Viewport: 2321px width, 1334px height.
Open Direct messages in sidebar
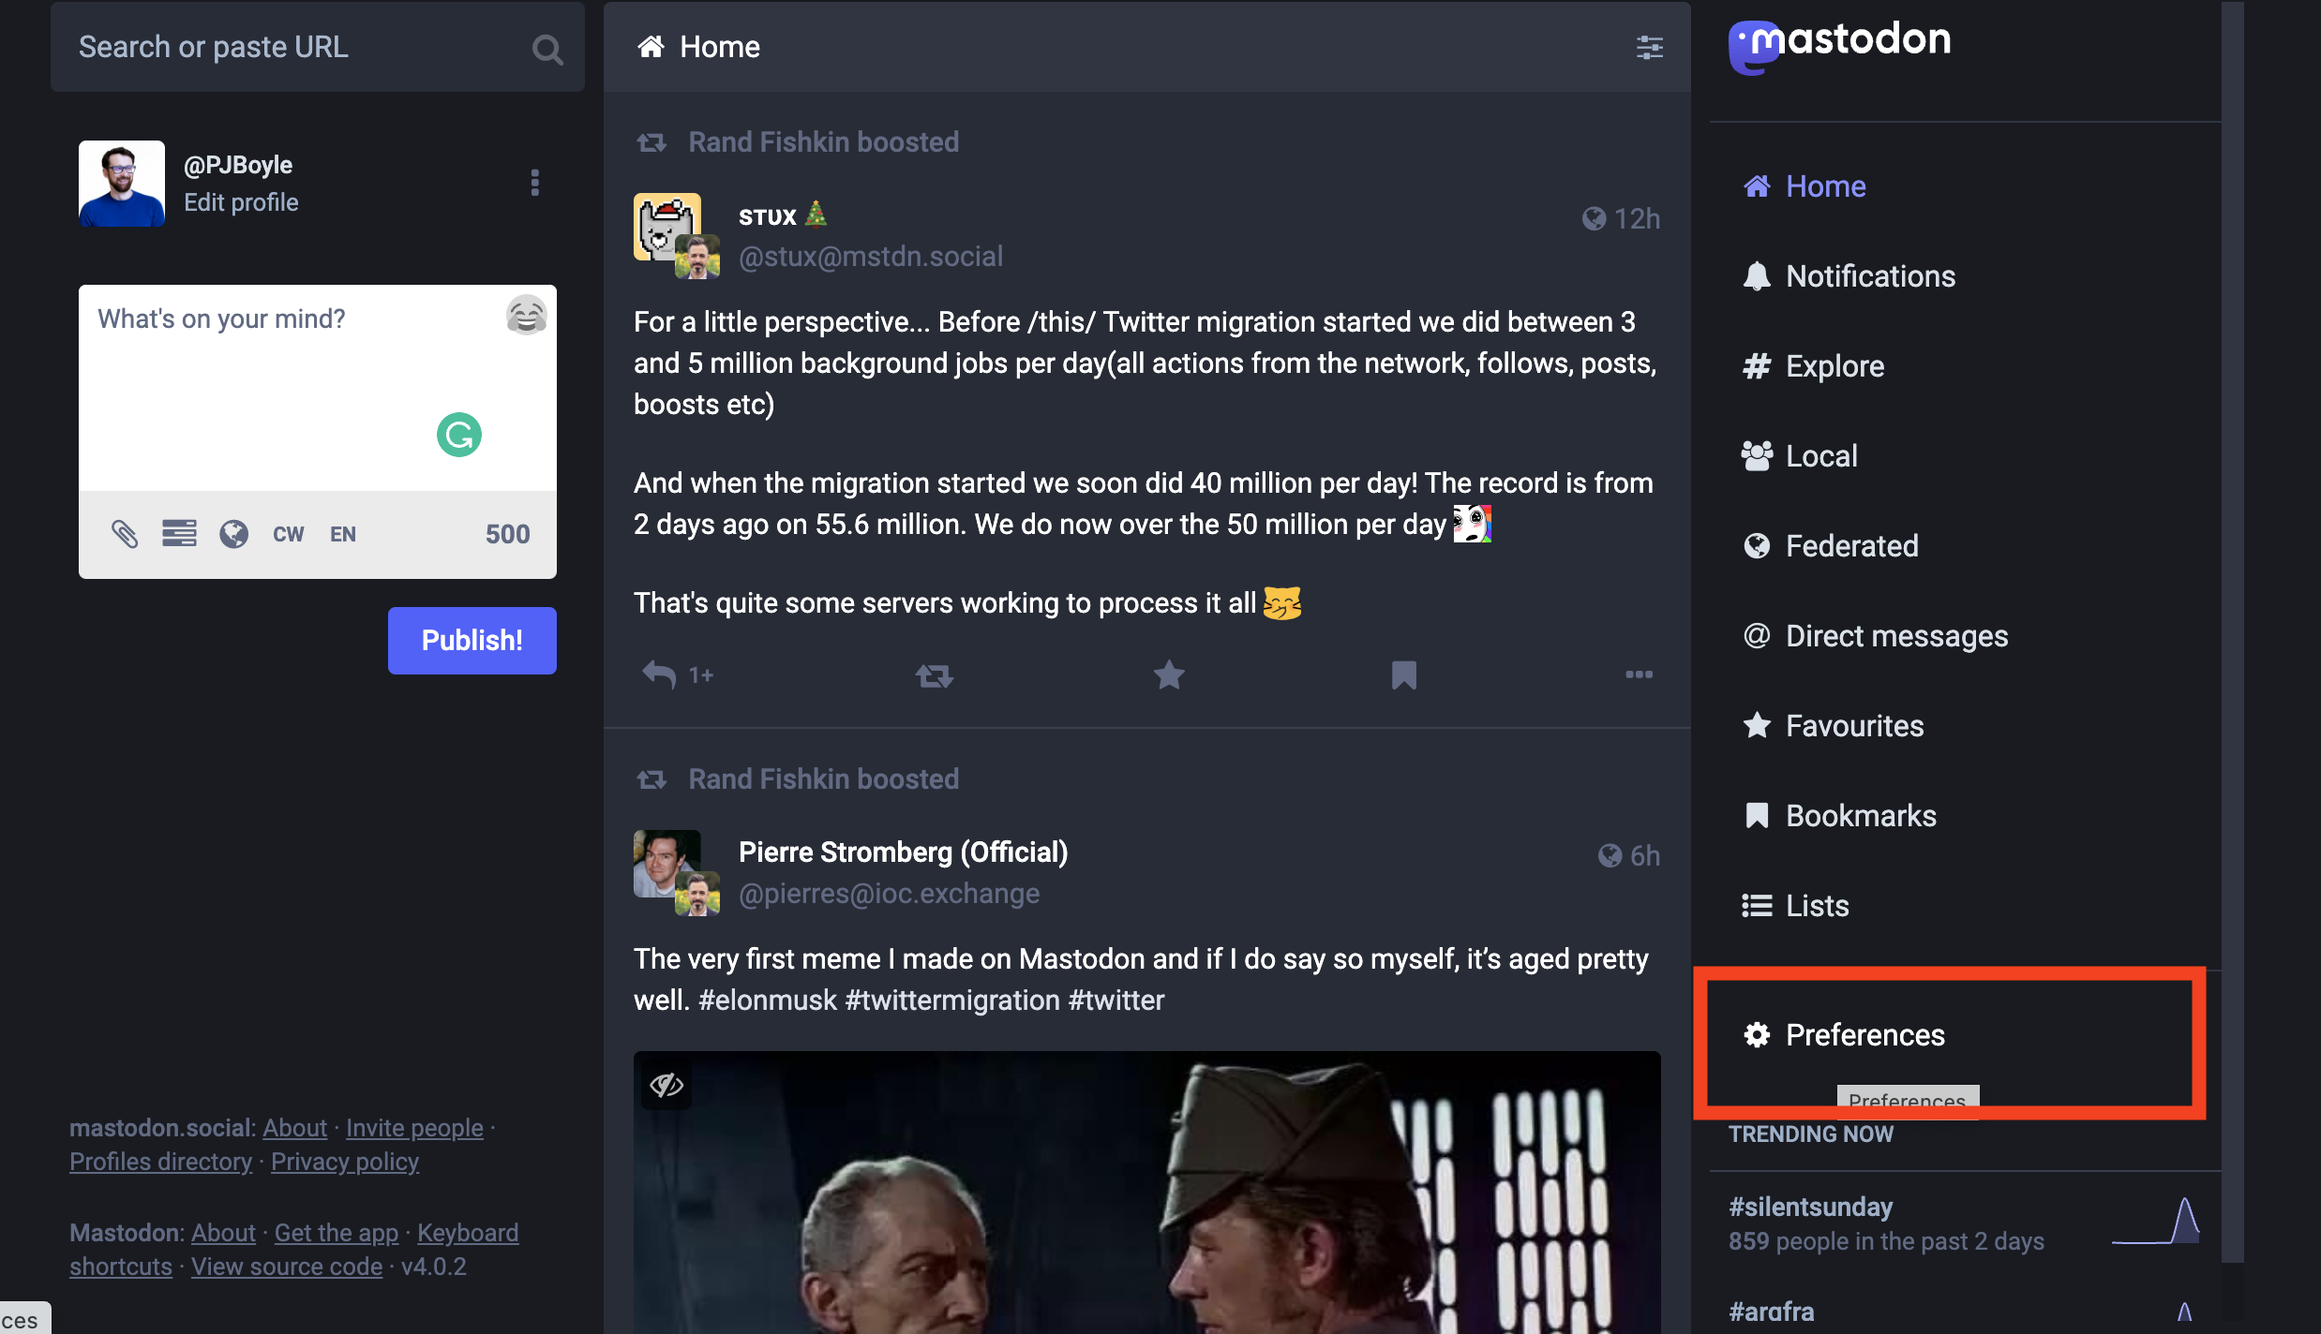(1895, 636)
